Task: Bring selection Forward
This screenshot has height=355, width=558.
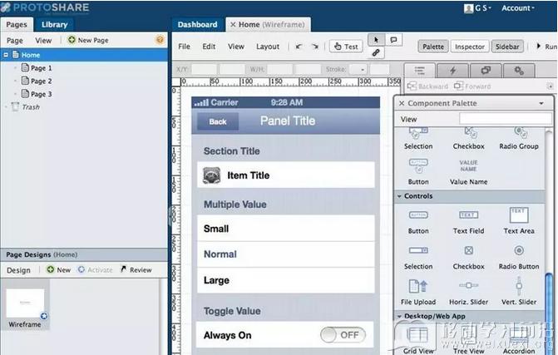Action: point(472,86)
